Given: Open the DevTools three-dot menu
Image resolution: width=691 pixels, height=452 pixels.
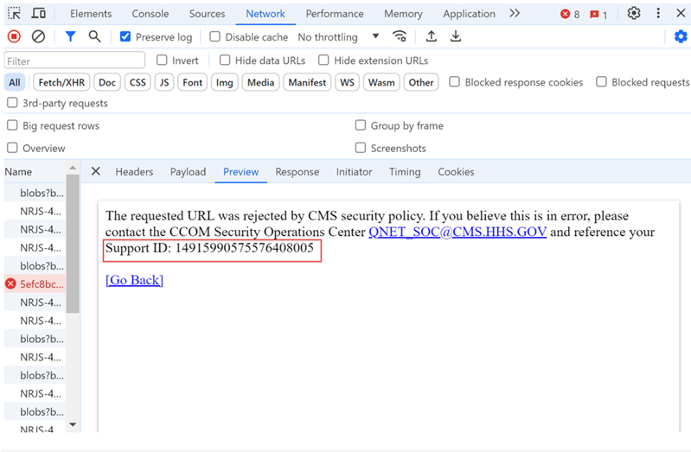Looking at the screenshot, I should click(658, 14).
